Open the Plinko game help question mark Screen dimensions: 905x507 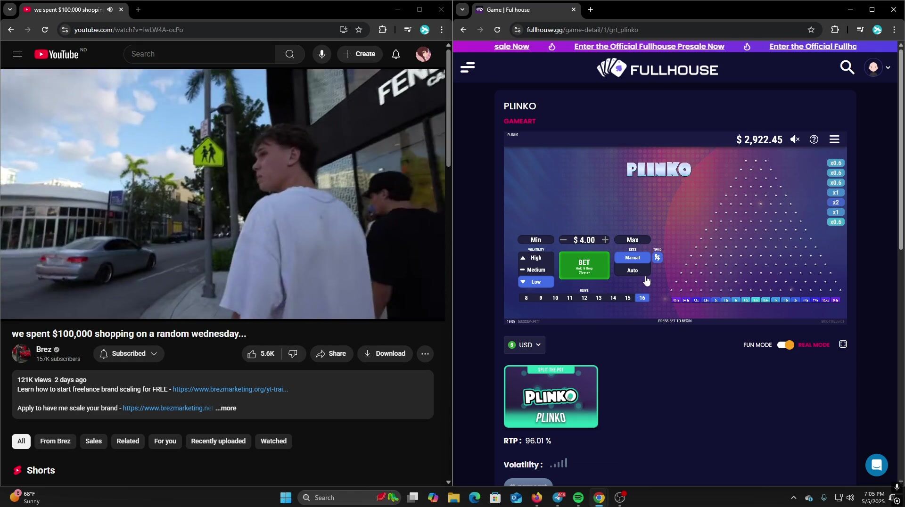pyautogui.click(x=814, y=139)
